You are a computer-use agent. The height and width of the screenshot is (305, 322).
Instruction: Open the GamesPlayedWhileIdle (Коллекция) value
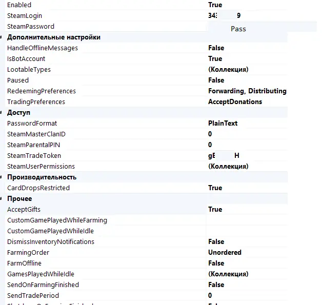228,274
